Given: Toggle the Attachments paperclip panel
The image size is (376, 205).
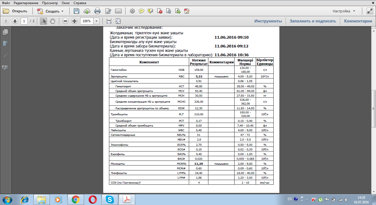Looking at the screenshot, I should tap(5, 56).
